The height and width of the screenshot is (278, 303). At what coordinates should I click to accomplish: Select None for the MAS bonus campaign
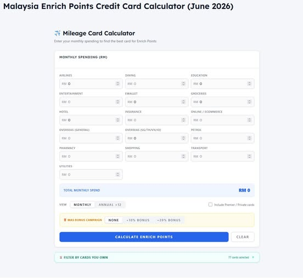(114, 220)
